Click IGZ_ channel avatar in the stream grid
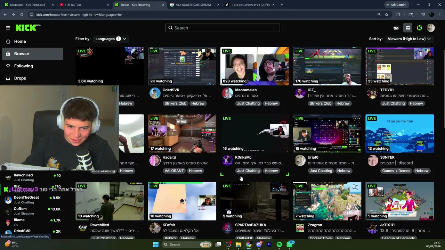Screen dimensions: 445x250 coord(300,93)
